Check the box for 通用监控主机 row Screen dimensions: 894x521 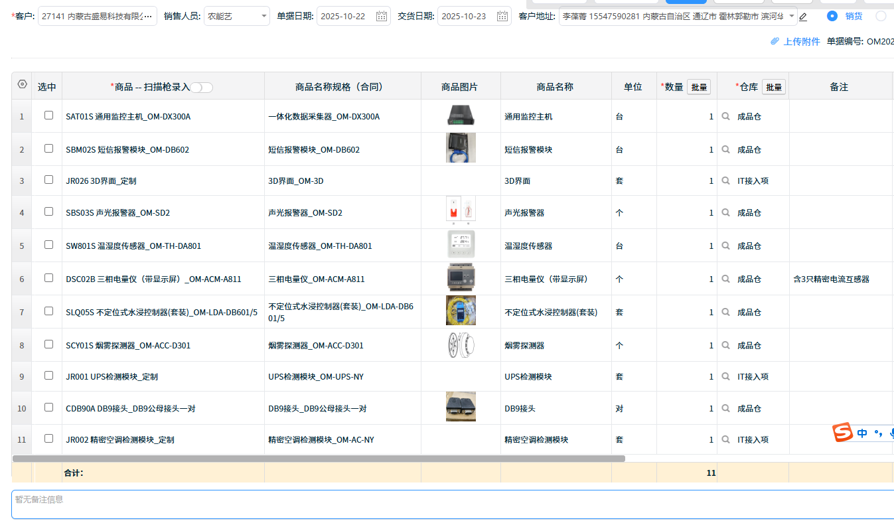coord(48,115)
